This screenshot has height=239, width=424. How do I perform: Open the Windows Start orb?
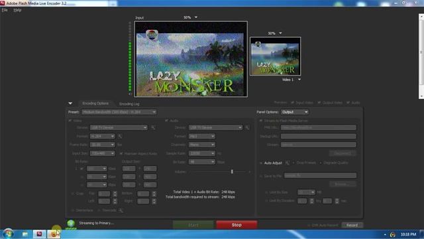tap(8, 234)
